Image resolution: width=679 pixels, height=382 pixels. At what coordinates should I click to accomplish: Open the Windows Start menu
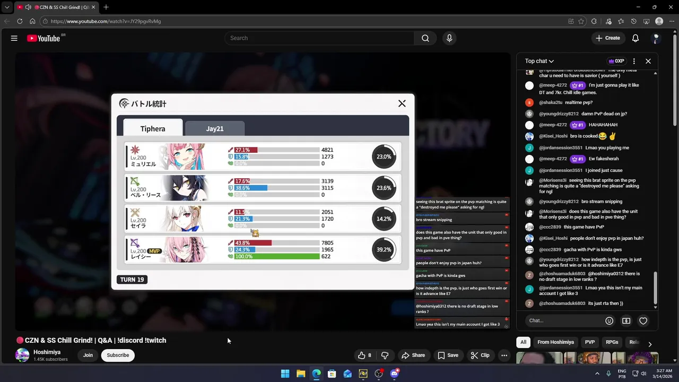click(285, 374)
